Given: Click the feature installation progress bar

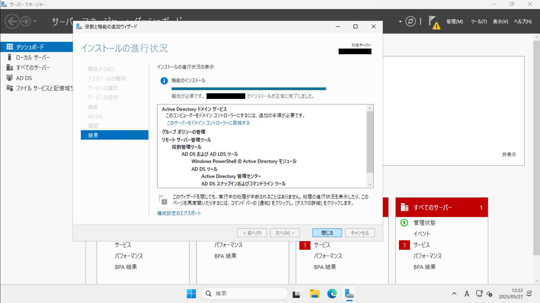Looking at the screenshot, I should pyautogui.click(x=249, y=89).
